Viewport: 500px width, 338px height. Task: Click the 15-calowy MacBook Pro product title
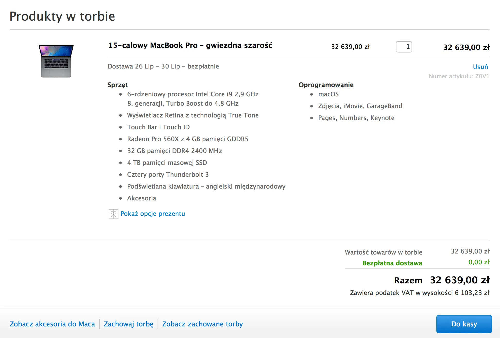coord(190,45)
